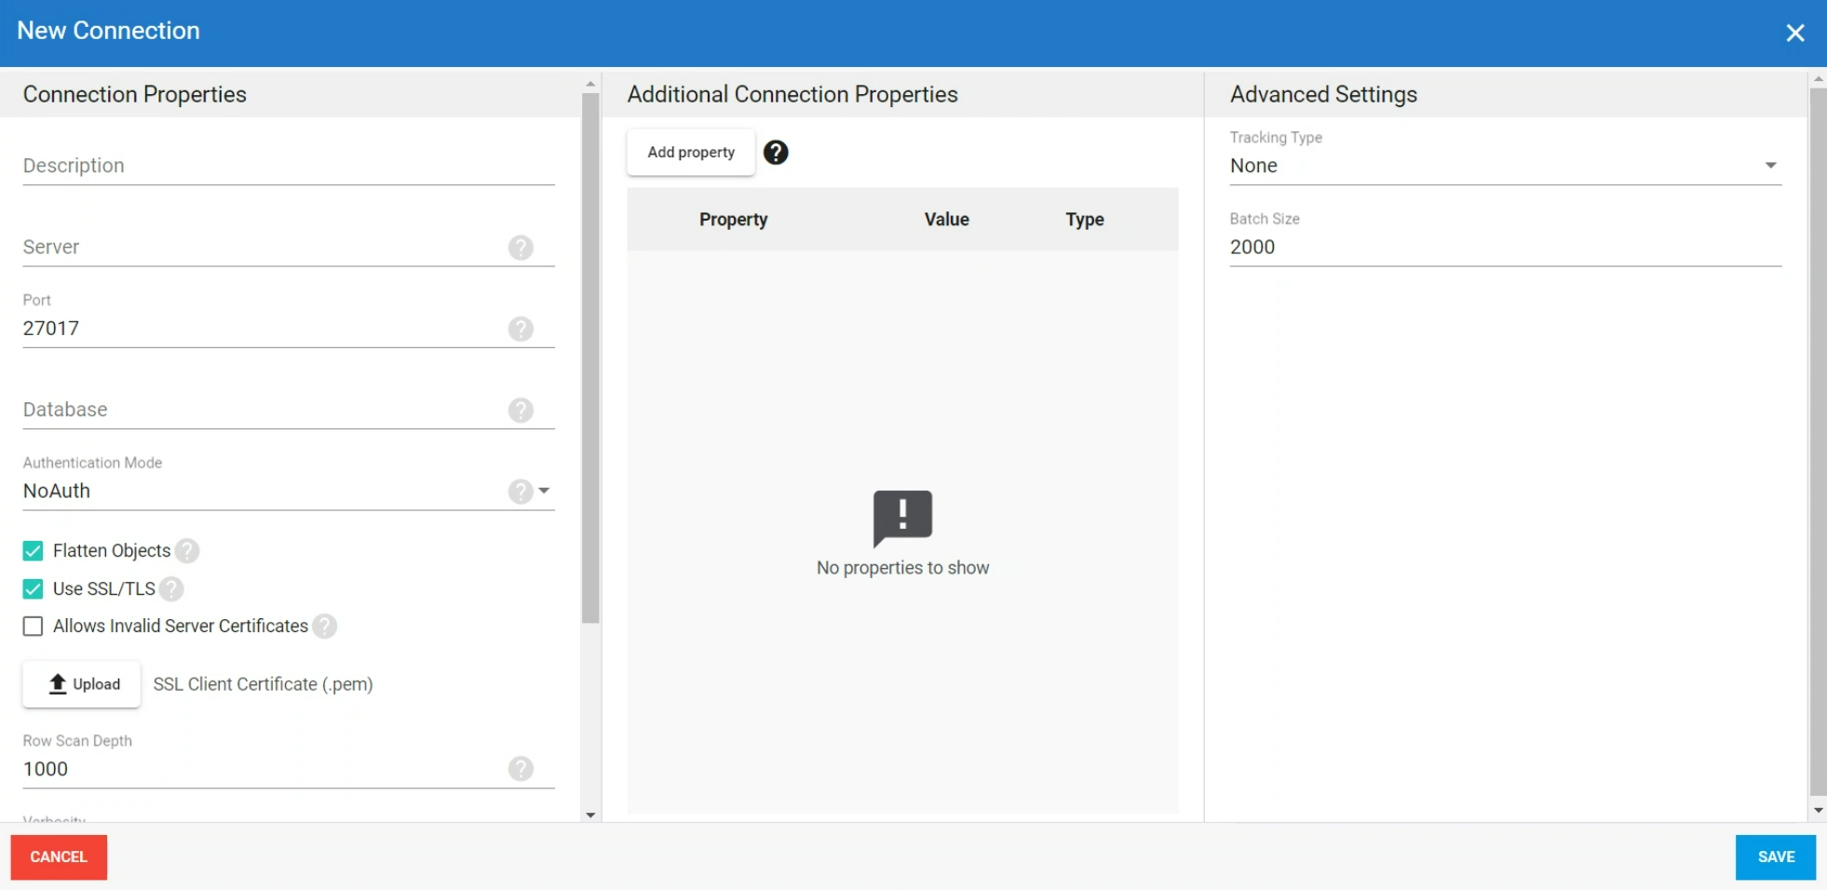Click the help icon beside Database field
The image size is (1827, 890).
pyautogui.click(x=521, y=410)
